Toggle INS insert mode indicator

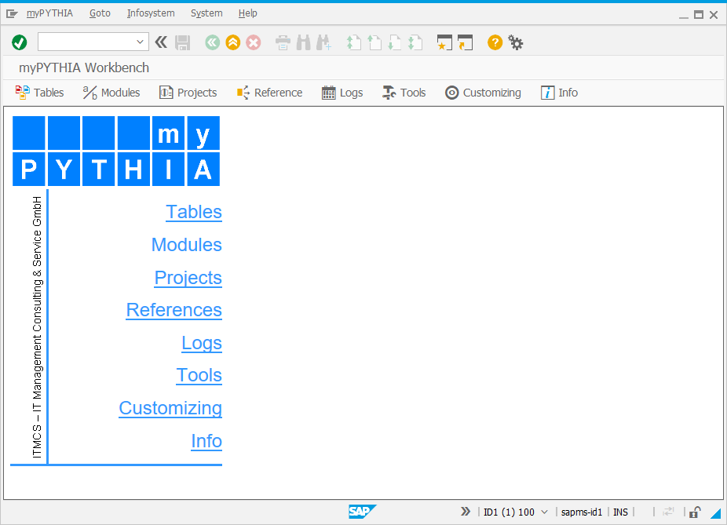[620, 512]
